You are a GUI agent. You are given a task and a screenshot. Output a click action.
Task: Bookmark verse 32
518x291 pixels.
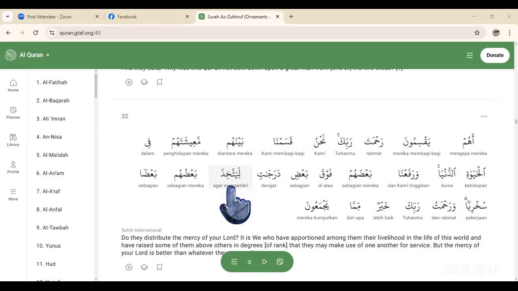click(159, 267)
